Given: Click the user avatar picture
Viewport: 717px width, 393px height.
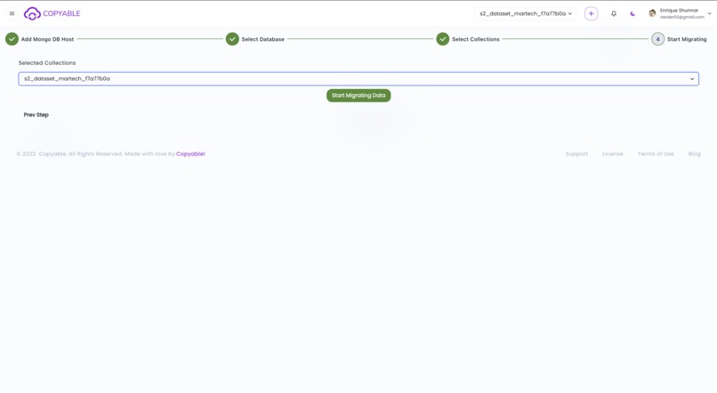Looking at the screenshot, I should pos(652,13).
